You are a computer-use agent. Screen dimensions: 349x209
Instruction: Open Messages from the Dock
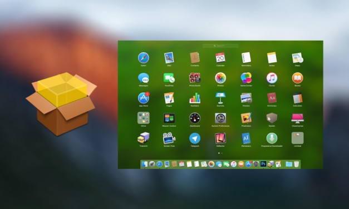[219, 165]
